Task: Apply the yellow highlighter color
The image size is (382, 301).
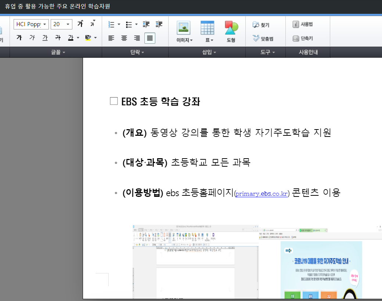Action: (88, 38)
